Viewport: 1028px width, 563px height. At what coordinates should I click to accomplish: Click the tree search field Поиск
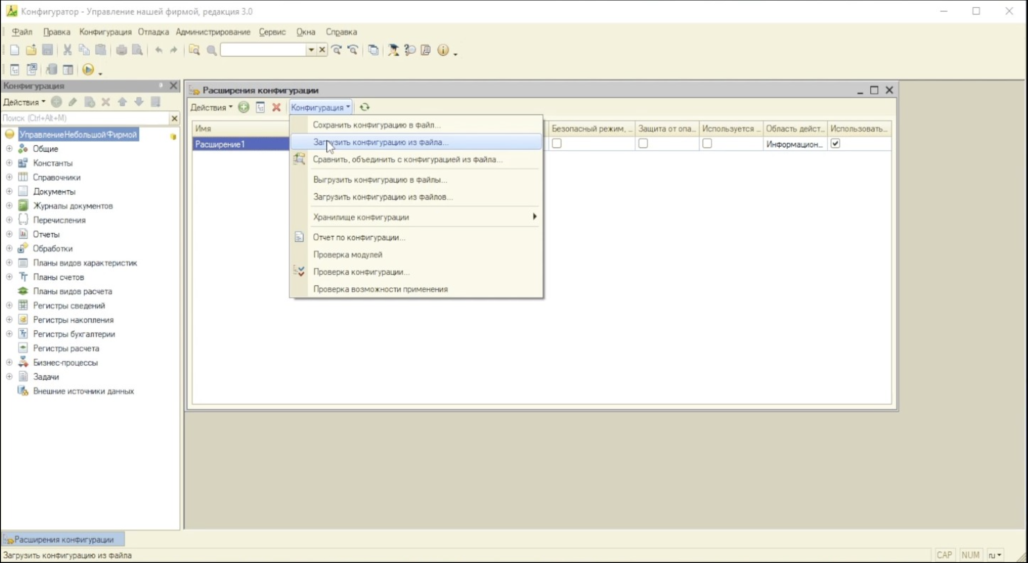click(x=85, y=118)
